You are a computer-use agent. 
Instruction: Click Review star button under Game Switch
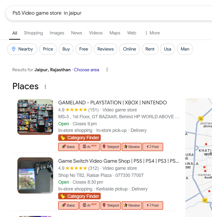click(x=132, y=205)
